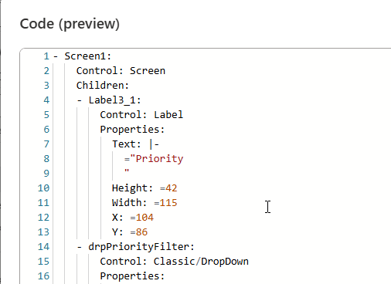Image resolution: width=391 pixels, height=284 pixels.
Task: Click Properties: on line 16
Action: click(132, 276)
